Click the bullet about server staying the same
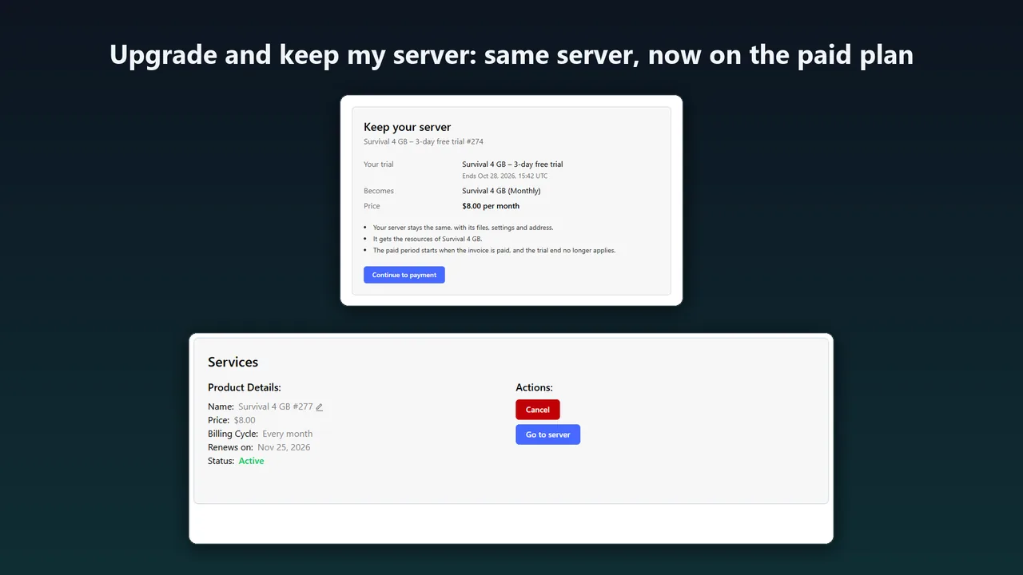 [x=463, y=228]
